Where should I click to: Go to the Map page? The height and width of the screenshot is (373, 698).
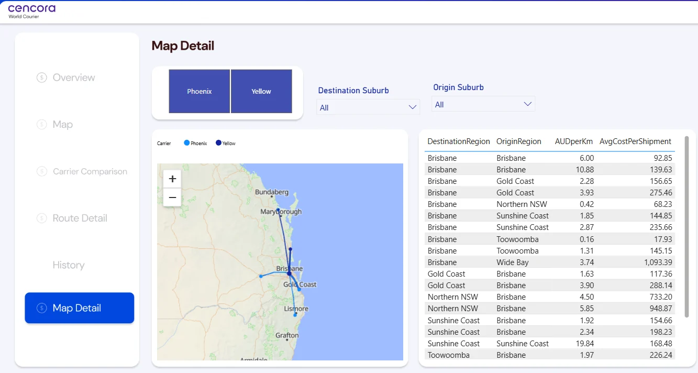63,125
